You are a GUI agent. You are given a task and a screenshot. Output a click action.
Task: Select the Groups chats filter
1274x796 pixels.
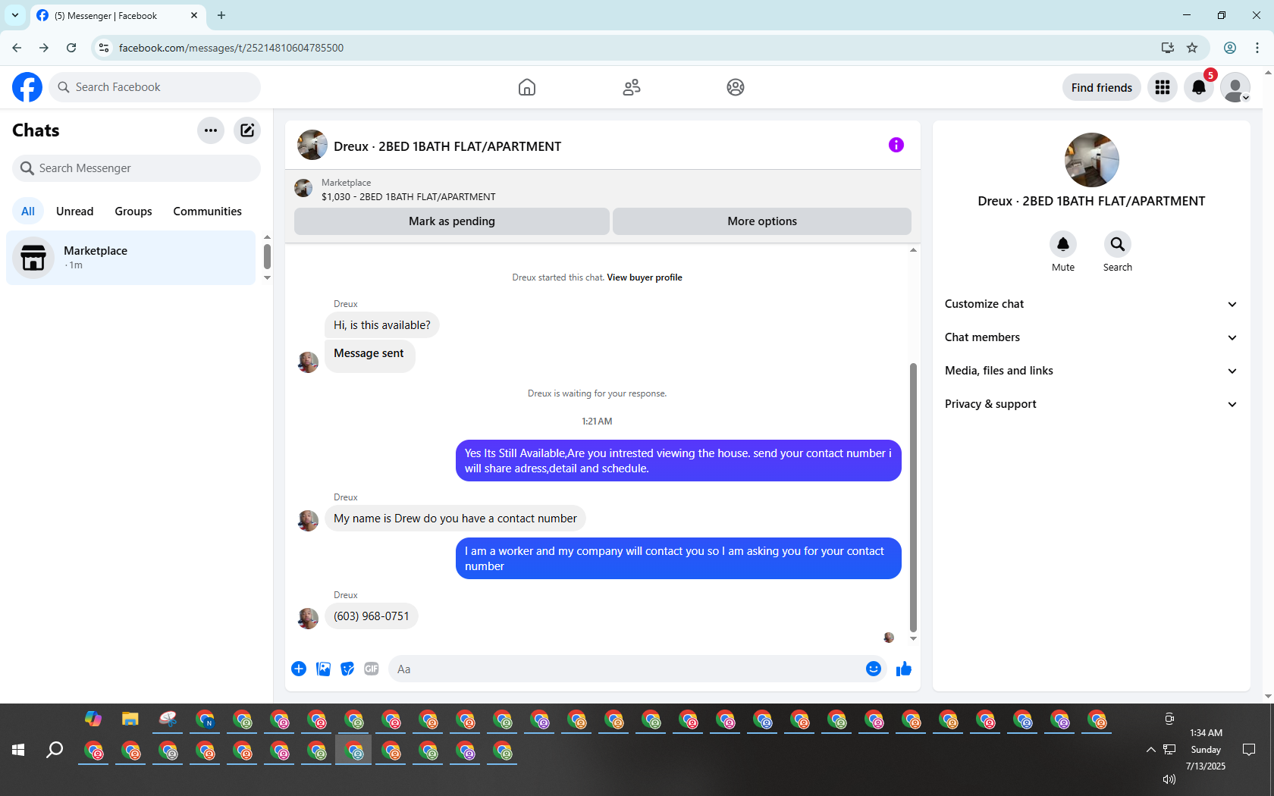point(133,212)
